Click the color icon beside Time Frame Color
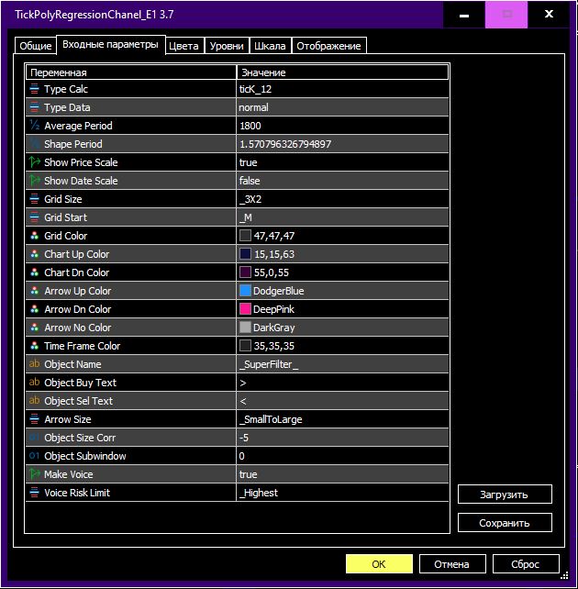 [34, 346]
